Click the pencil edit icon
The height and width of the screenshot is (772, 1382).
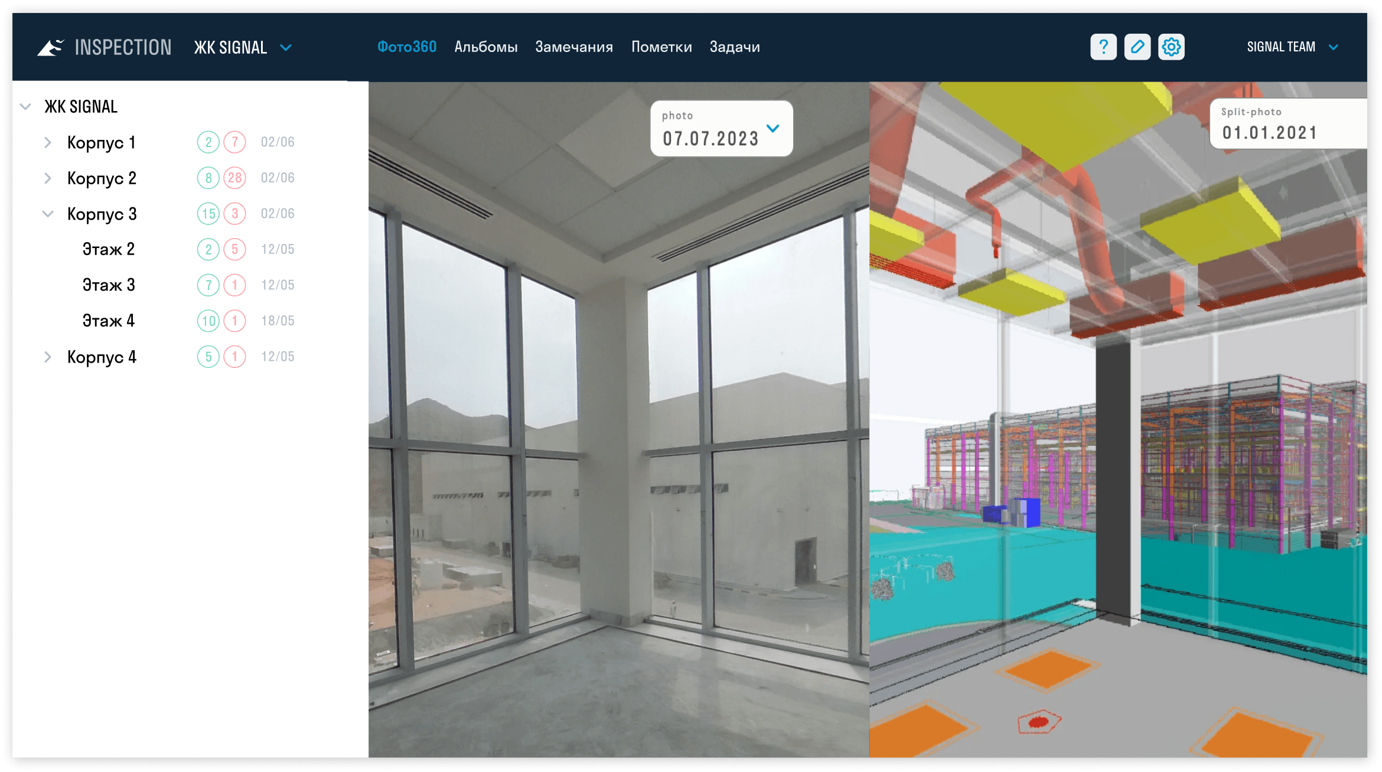(x=1137, y=47)
